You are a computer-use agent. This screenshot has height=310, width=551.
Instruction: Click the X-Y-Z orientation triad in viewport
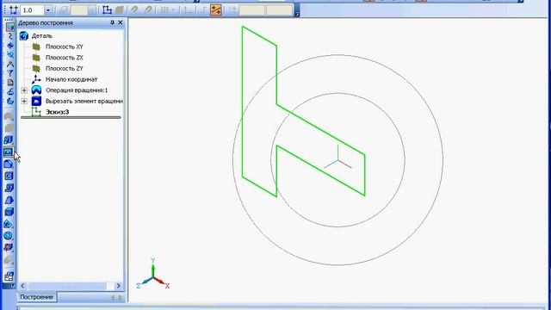pos(153,274)
